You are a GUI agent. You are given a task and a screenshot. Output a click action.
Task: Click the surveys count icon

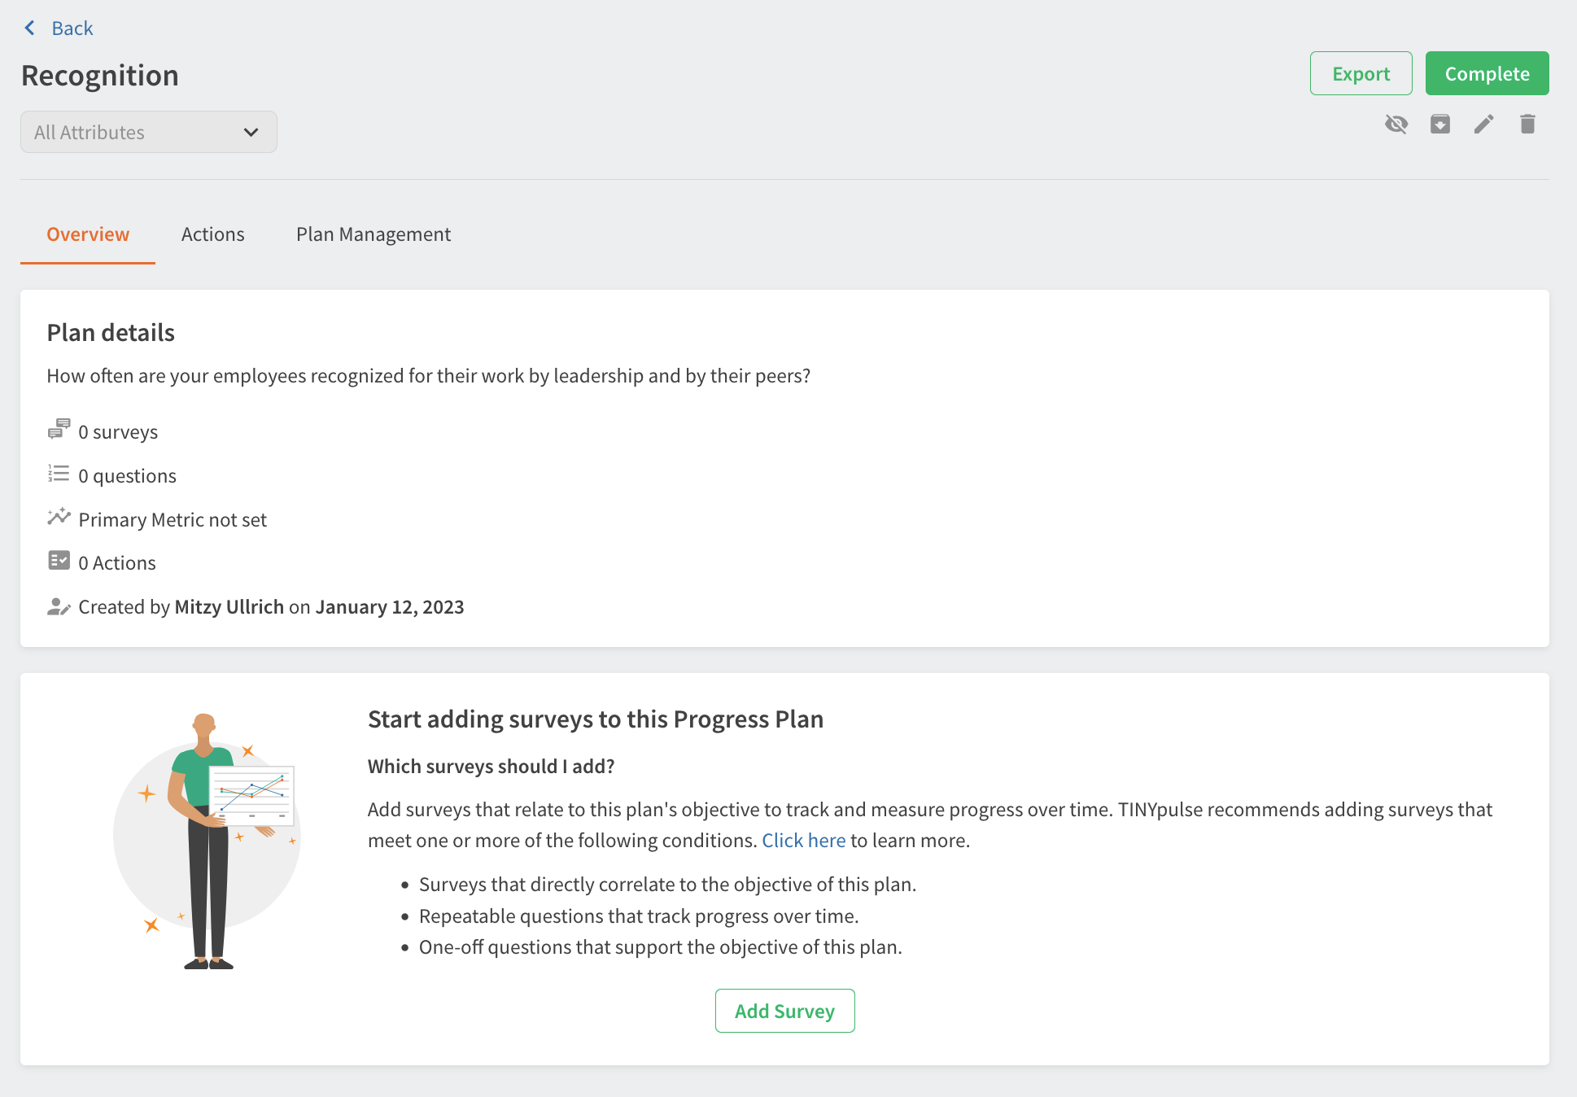click(59, 430)
